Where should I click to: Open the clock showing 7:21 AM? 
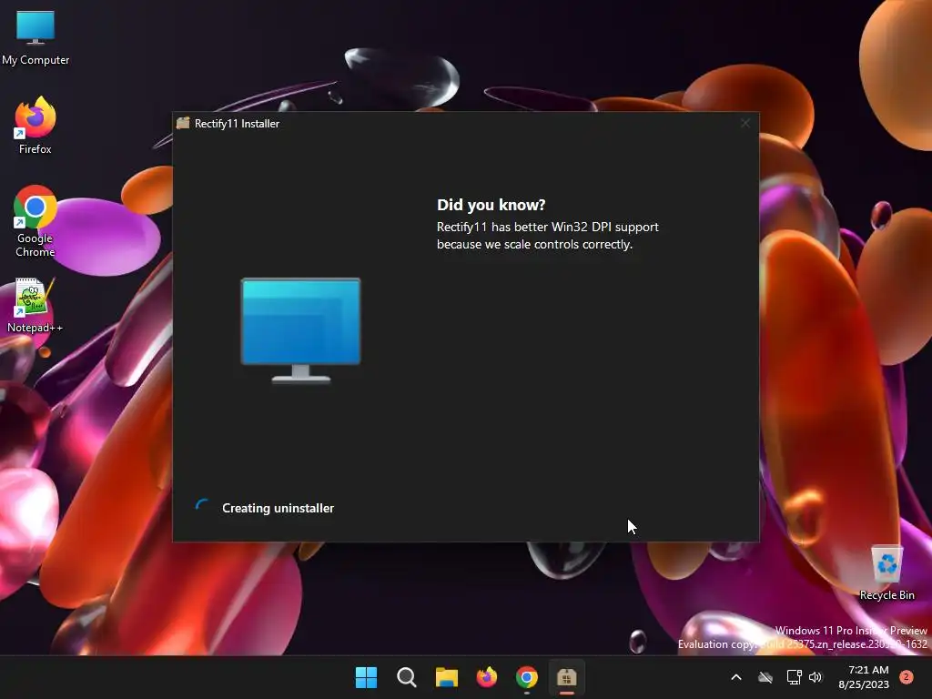(864, 677)
